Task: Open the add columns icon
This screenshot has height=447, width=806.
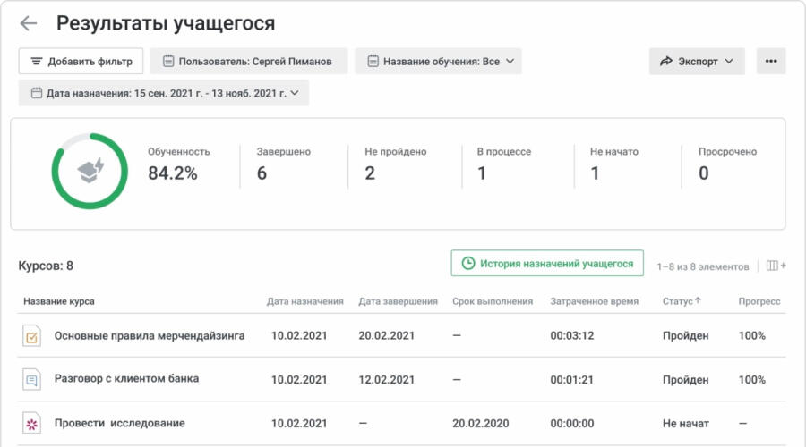Action: [x=776, y=266]
